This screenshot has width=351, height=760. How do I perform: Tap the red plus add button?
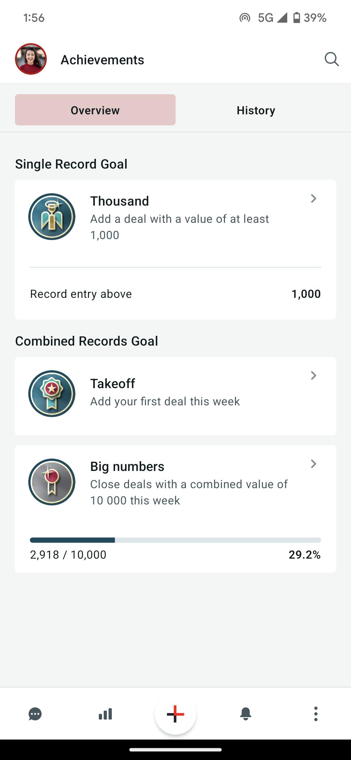click(x=175, y=714)
